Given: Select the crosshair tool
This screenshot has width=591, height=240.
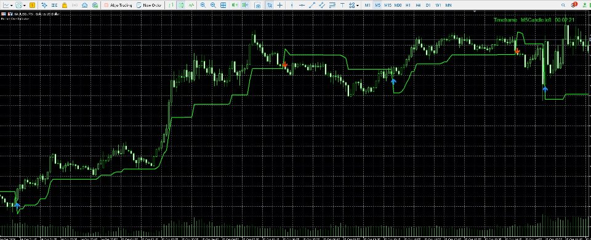Looking at the screenshot, I should 279,6.
